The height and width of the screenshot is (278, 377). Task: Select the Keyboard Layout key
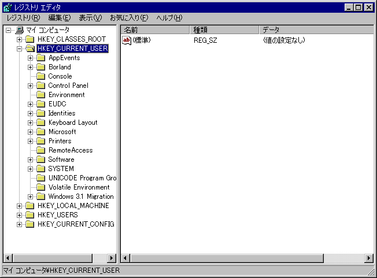click(x=73, y=123)
